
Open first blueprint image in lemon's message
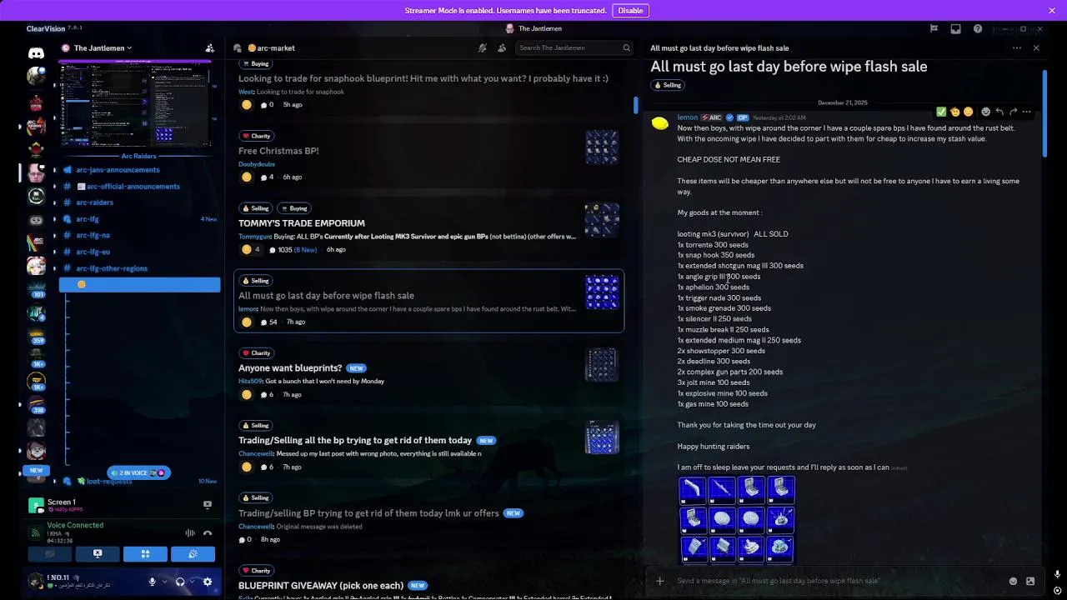coord(692,489)
